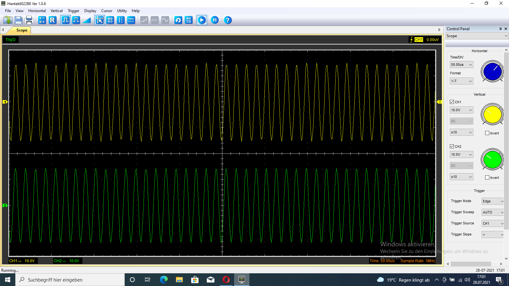Click the tab strip right scroll arrow
The width and height of the screenshot is (509, 286).
[x=439, y=30]
